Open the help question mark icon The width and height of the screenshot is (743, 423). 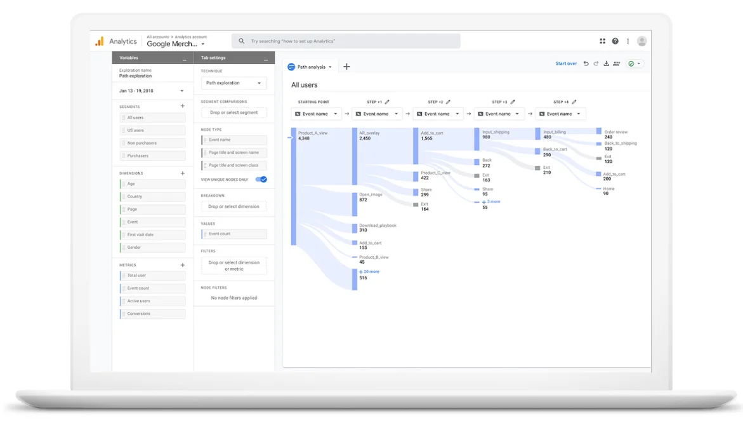coord(615,41)
